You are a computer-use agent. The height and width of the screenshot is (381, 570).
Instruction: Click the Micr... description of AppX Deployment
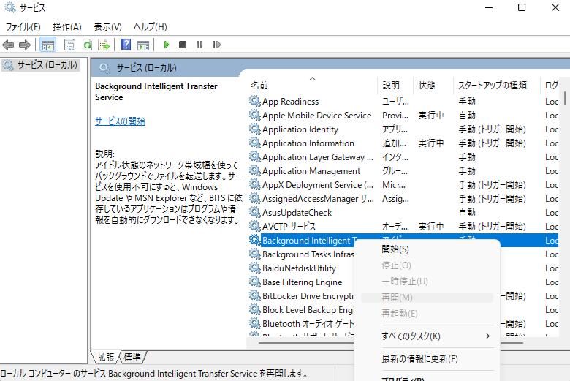click(394, 185)
